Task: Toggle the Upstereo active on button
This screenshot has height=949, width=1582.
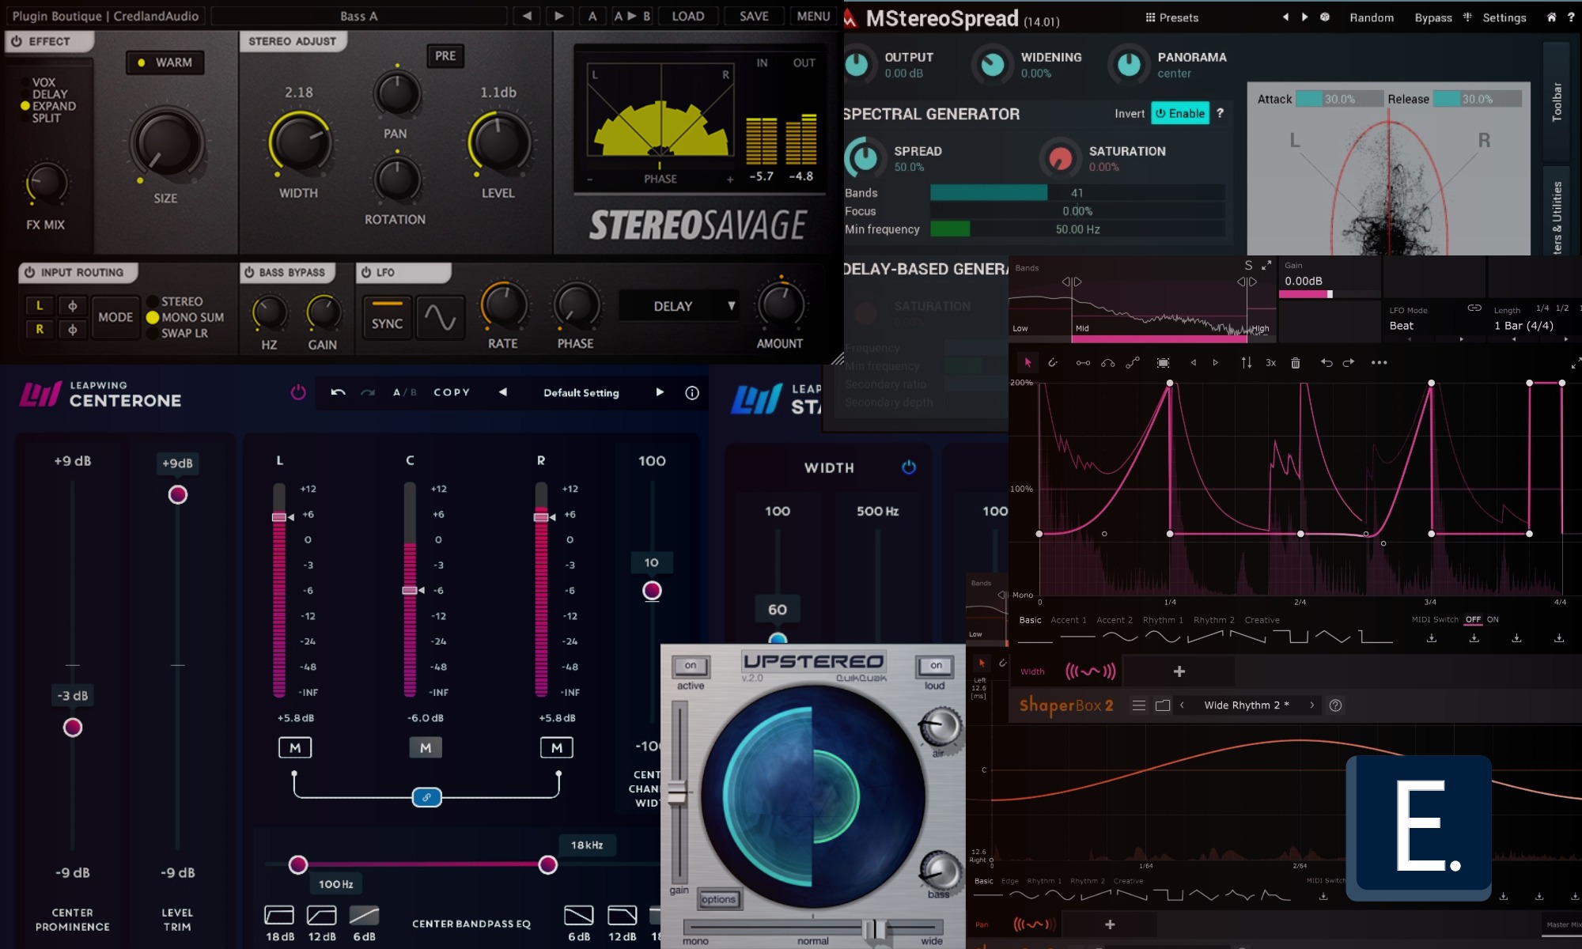Action: 691,666
